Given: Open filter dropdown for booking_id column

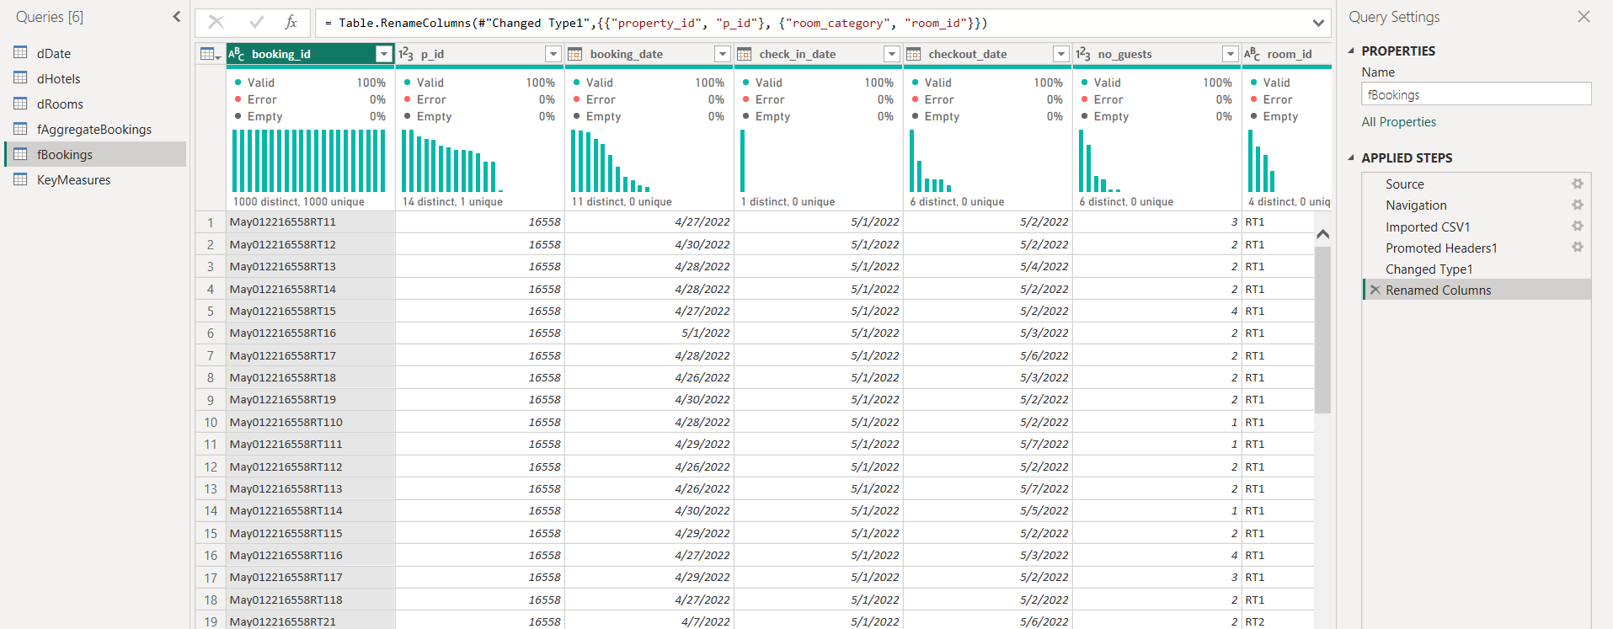Looking at the screenshot, I should (x=384, y=54).
